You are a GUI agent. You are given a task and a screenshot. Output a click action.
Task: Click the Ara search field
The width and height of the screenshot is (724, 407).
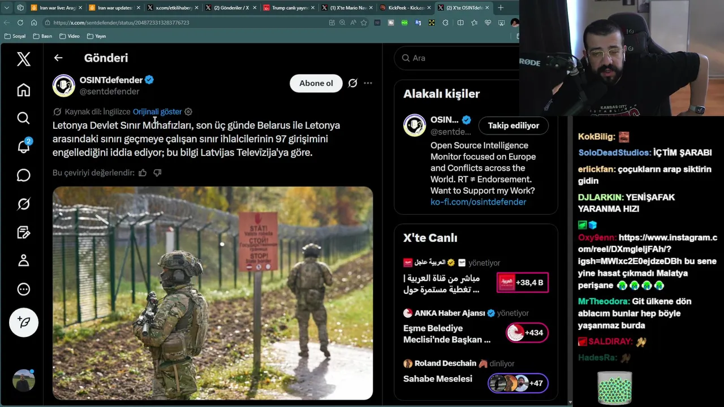(458, 58)
